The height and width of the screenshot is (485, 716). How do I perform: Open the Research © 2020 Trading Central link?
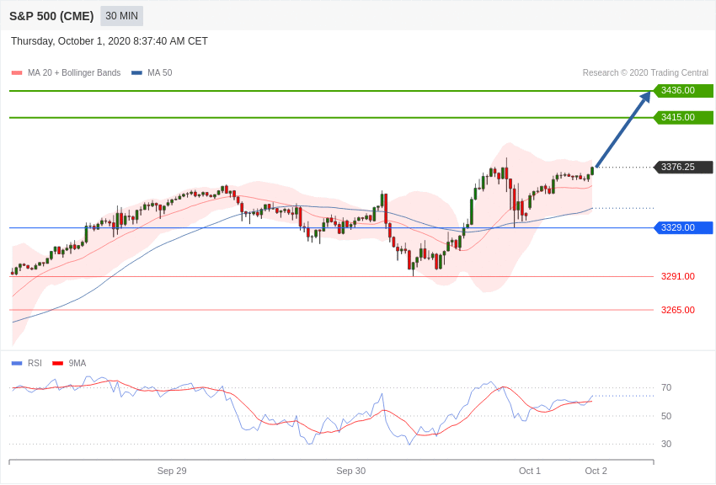645,73
